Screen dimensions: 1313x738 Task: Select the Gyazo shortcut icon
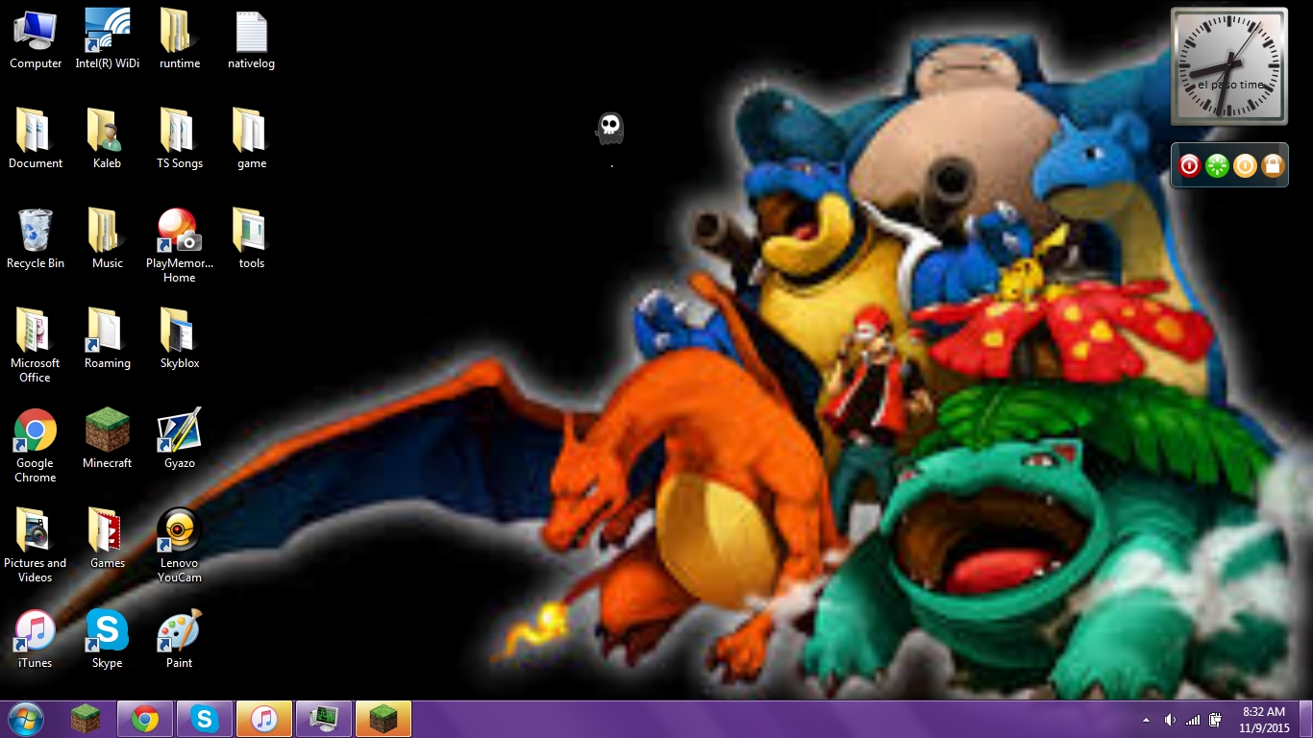pos(180,439)
